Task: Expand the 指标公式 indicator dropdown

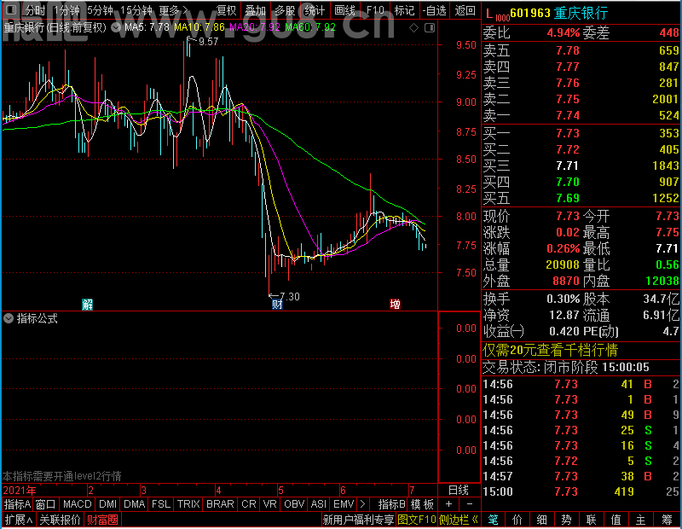Action: [9, 319]
